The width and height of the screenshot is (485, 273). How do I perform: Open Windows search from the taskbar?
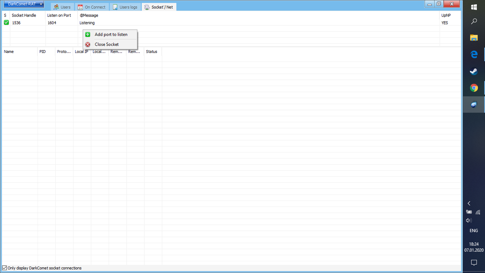pyautogui.click(x=474, y=21)
